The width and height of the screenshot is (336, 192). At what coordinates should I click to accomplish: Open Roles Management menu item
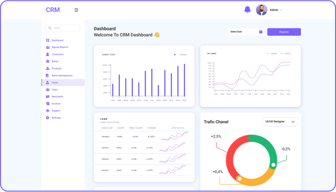tap(62, 76)
